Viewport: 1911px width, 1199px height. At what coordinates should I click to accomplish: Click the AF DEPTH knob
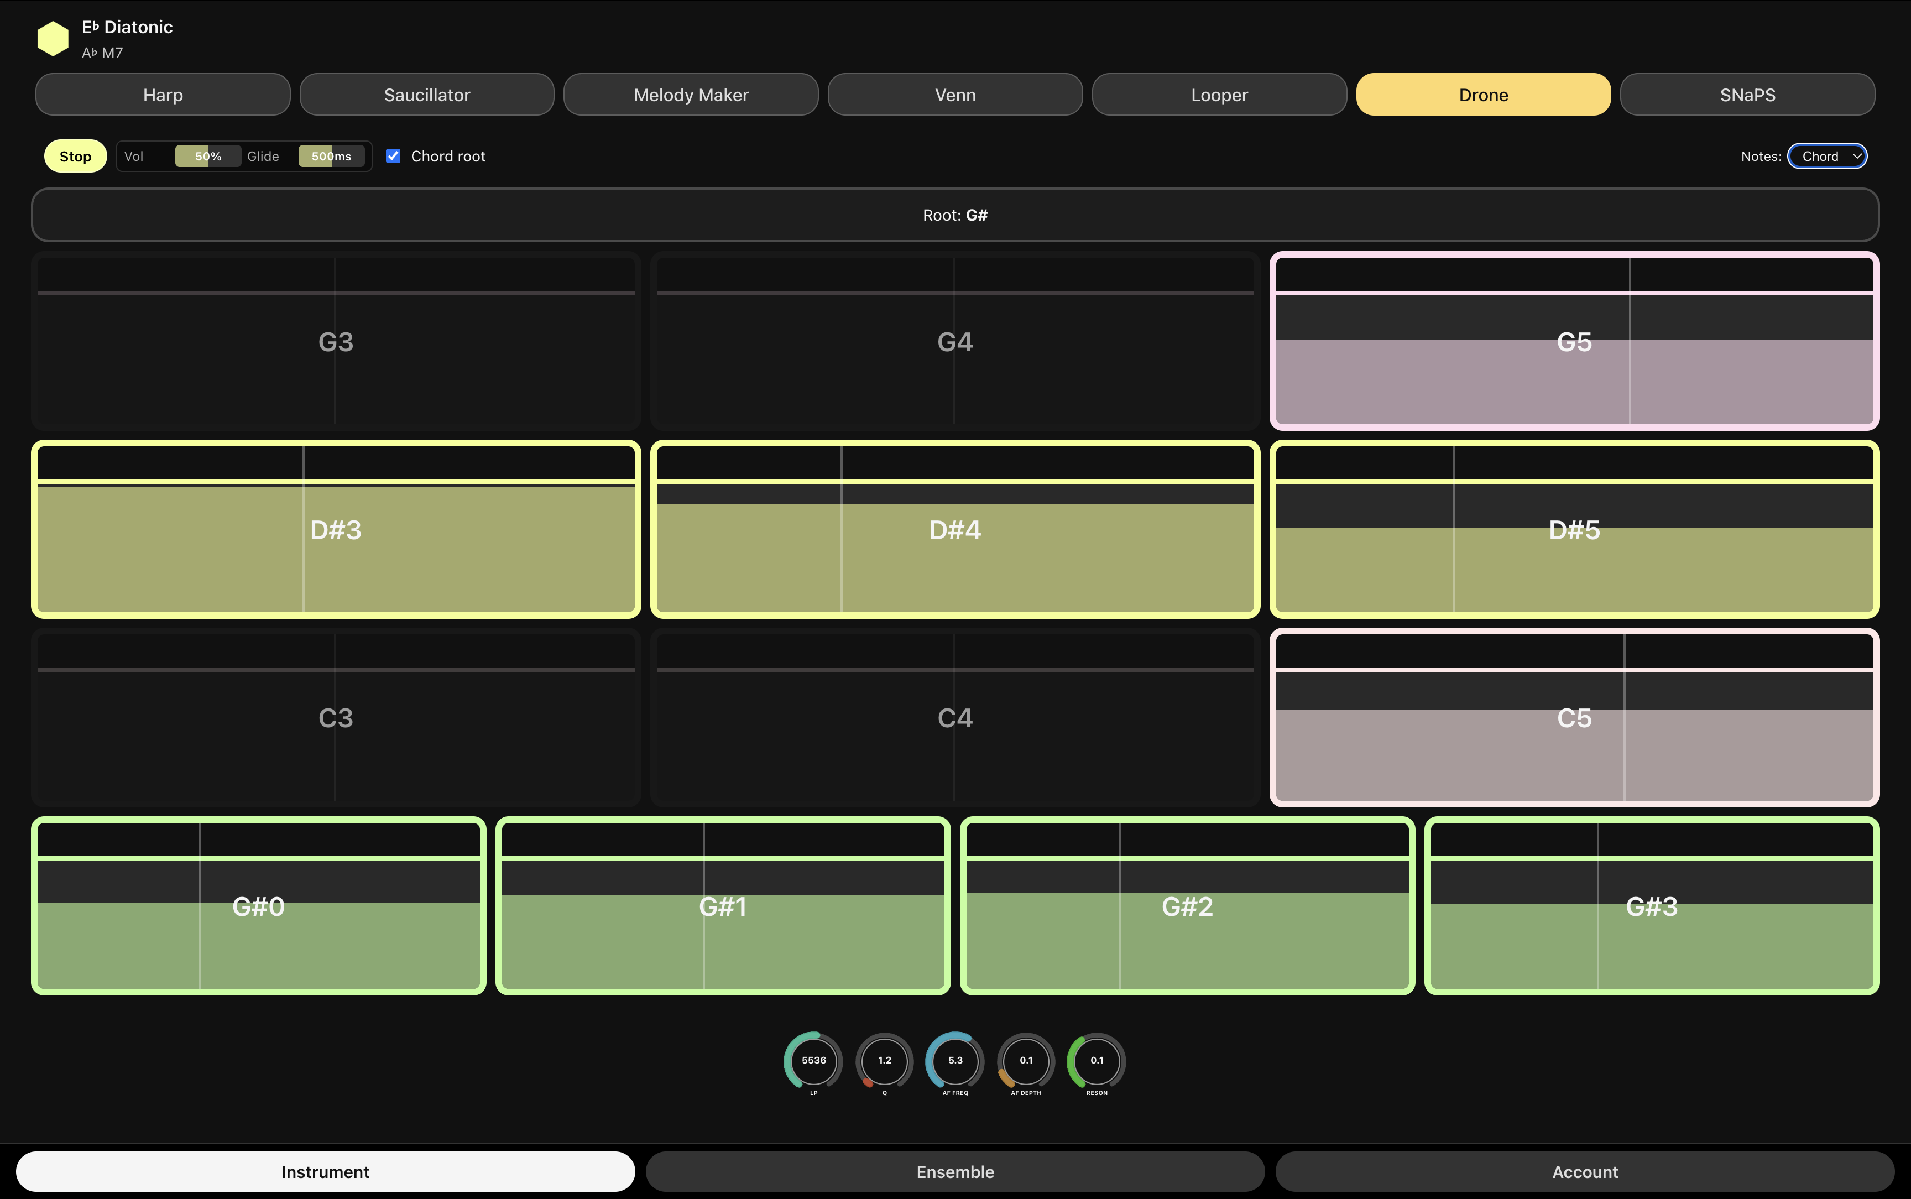1026,1060
